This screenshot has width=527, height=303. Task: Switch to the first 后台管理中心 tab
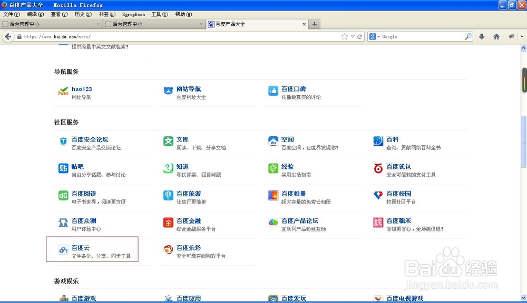tap(51, 24)
